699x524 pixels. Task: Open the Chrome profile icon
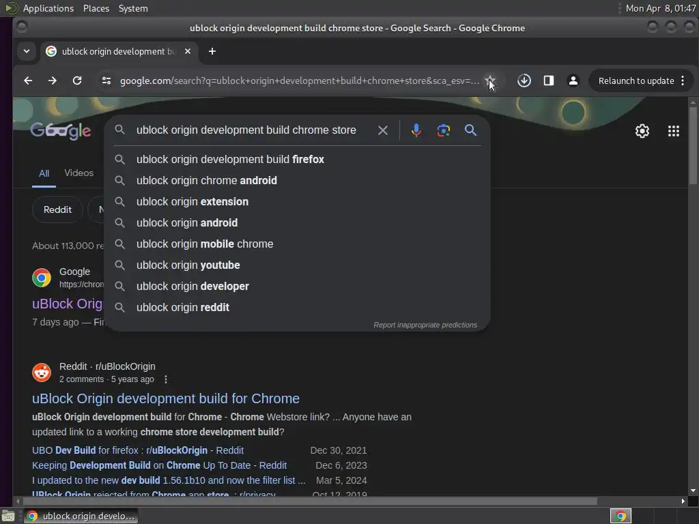click(573, 81)
